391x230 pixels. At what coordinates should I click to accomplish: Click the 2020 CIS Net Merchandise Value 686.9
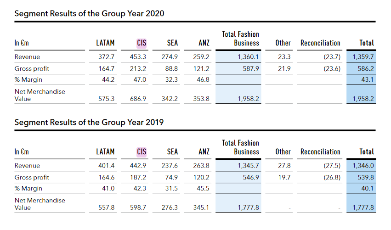(x=138, y=99)
